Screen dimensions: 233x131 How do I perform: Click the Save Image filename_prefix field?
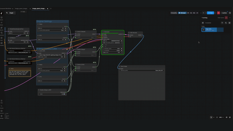pyautogui.click(x=142, y=70)
